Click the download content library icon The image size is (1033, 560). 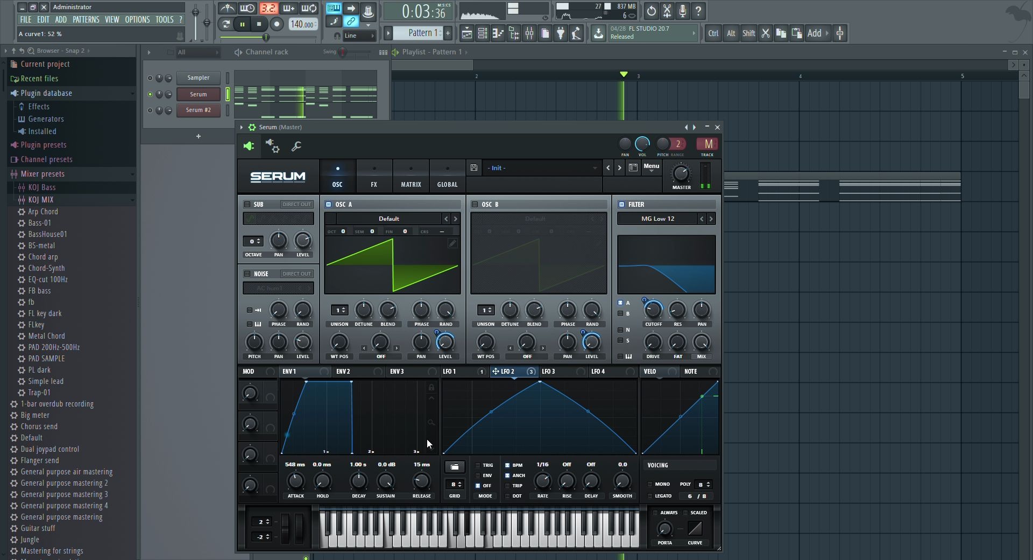click(598, 33)
